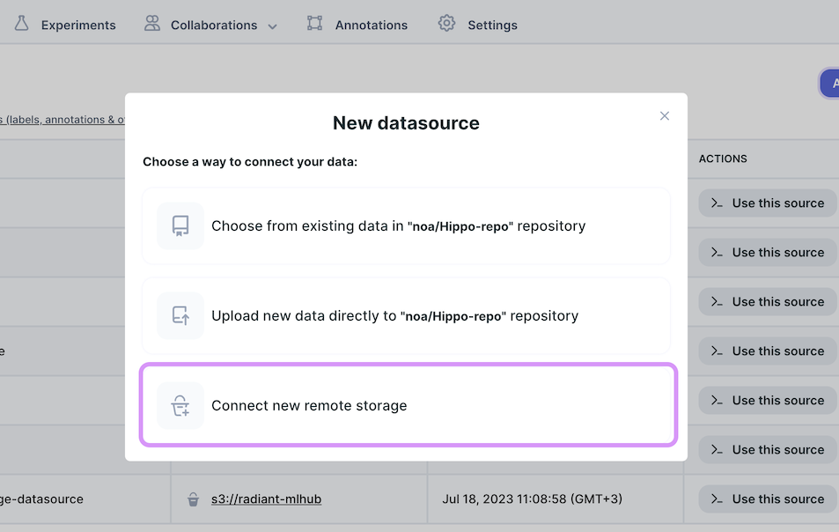Viewport: 839px width, 532px height.
Task: Close the New datasource dialog
Action: coord(665,116)
